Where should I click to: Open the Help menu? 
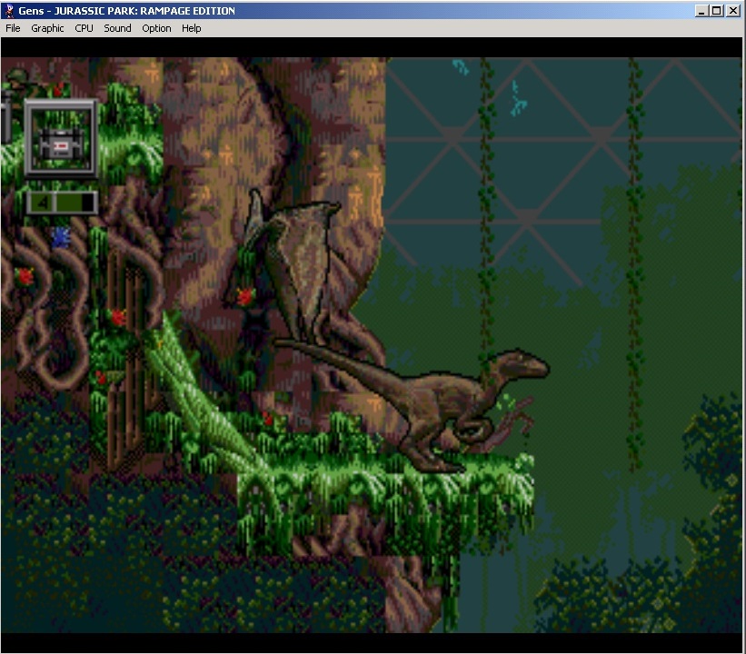pyautogui.click(x=191, y=28)
